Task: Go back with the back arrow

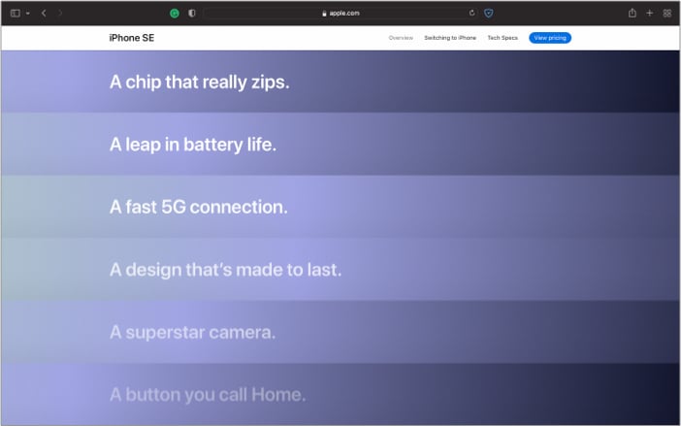Action: (x=44, y=13)
